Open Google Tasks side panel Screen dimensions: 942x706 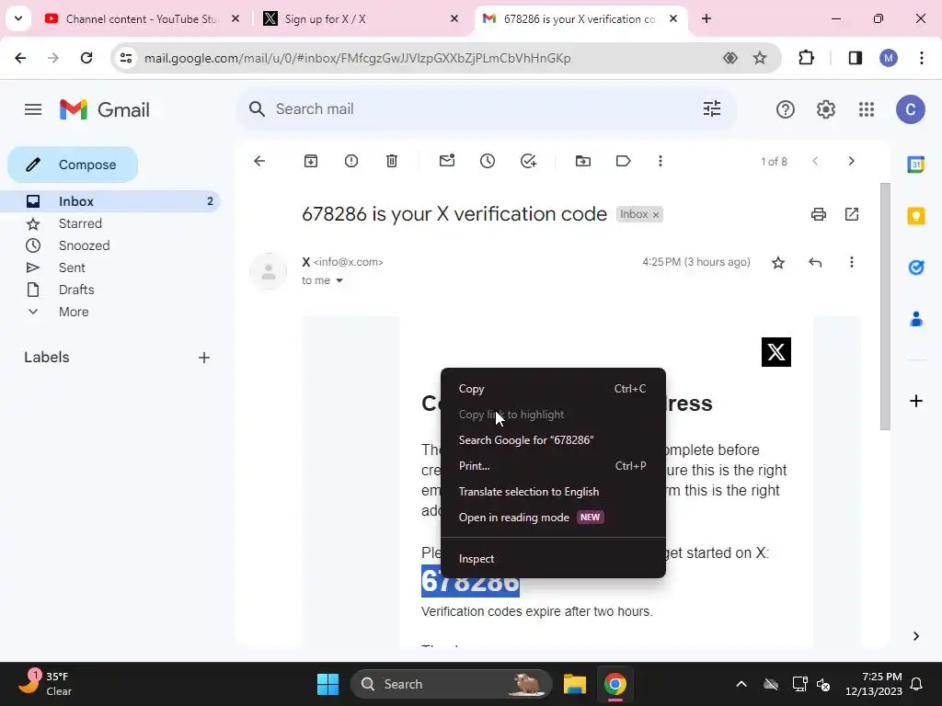click(915, 268)
